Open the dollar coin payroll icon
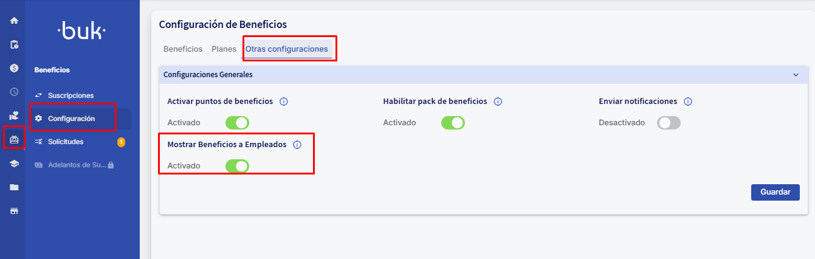 pos(14,68)
